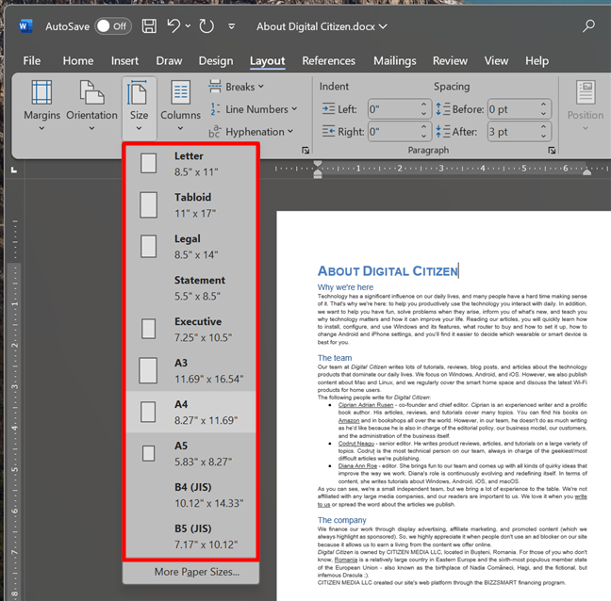Click the right indent marker on ruler
The width and height of the screenshot is (611, 601).
pyautogui.click(x=586, y=171)
